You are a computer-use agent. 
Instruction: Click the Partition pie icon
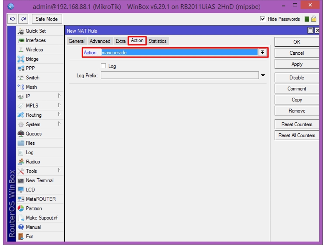coord(21,208)
